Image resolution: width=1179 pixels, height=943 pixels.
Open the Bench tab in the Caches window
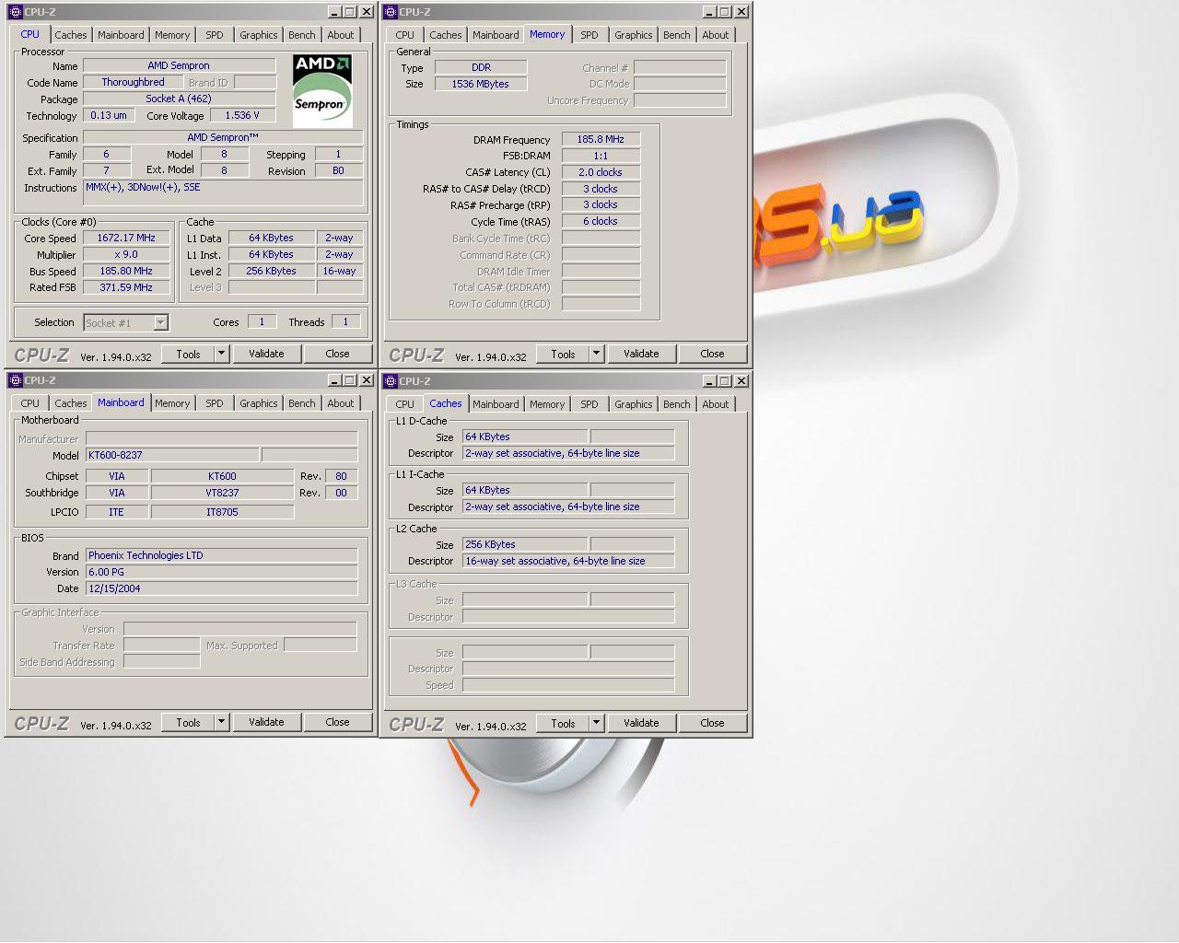click(x=676, y=404)
